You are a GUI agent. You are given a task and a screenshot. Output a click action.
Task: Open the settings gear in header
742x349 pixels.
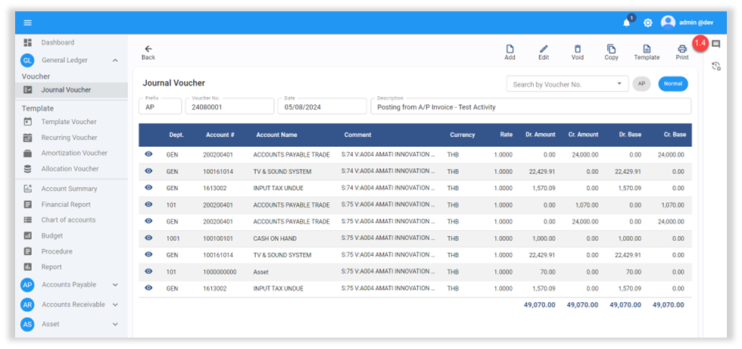(x=648, y=23)
